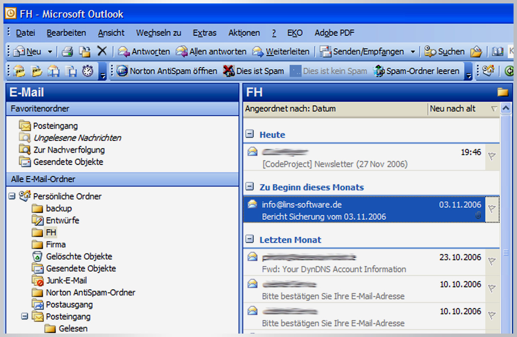
Task: Click Allen antworten to reply all
Action: (x=211, y=52)
